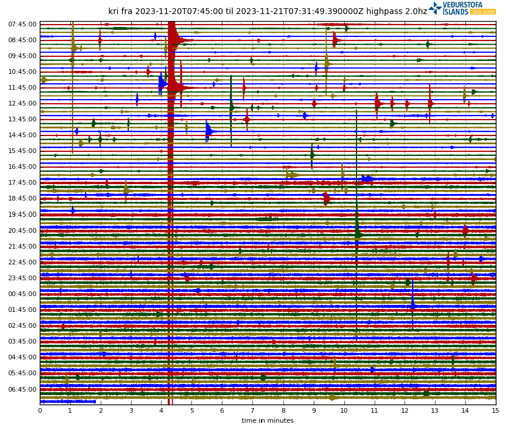521x428 pixels.
Task: Click the 01:45:00 time label
Action: [23, 310]
